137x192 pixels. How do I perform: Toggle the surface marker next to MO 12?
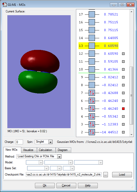pos(123,54)
